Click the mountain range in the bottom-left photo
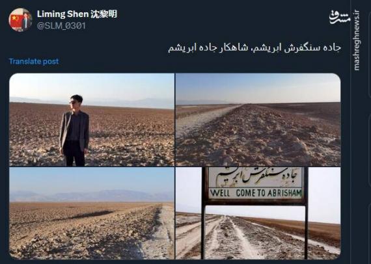This screenshot has width=371, height=264. pyautogui.click(x=92, y=196)
